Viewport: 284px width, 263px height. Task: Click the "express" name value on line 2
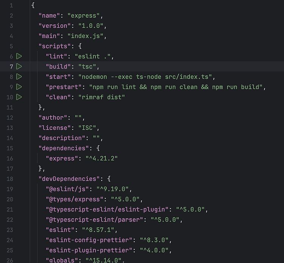[x=84, y=16]
